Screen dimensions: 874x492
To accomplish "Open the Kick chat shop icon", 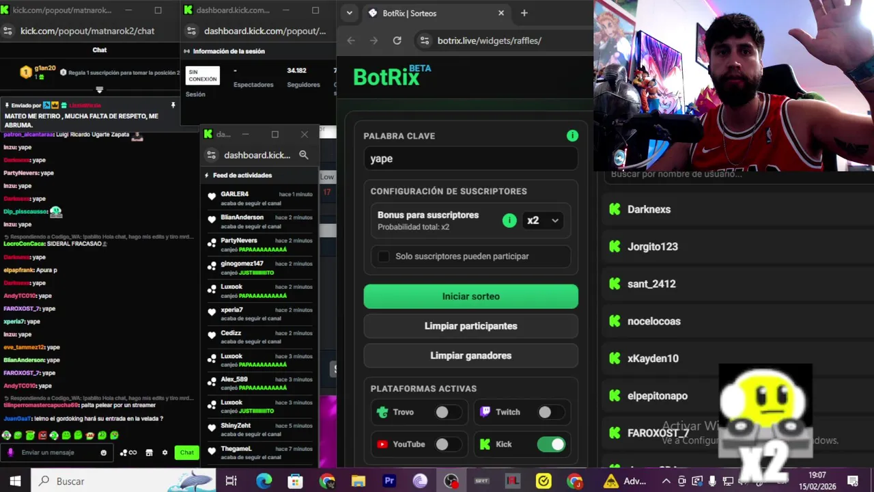I will 149,452.
